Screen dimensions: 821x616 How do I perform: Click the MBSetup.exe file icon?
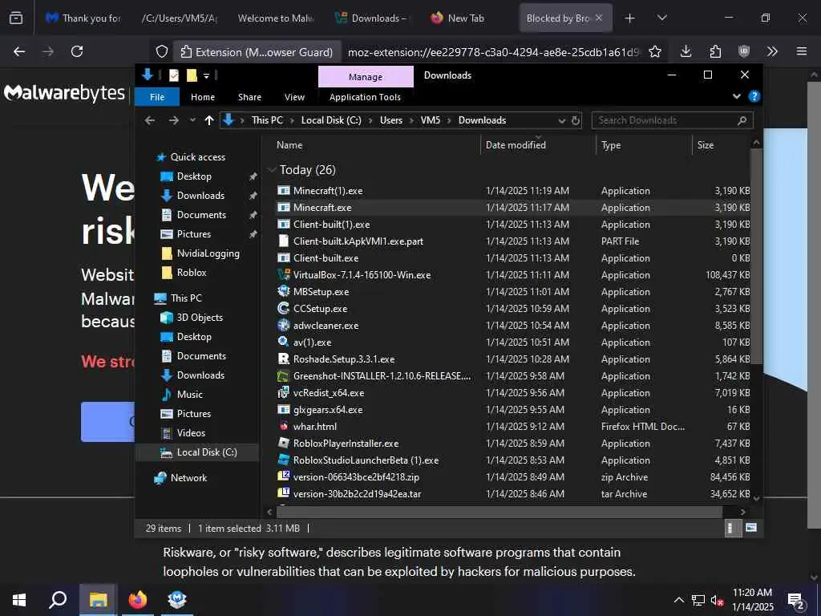coord(283,291)
